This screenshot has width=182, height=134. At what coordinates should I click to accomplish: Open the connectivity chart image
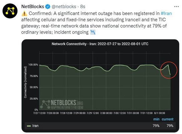coord(100,86)
